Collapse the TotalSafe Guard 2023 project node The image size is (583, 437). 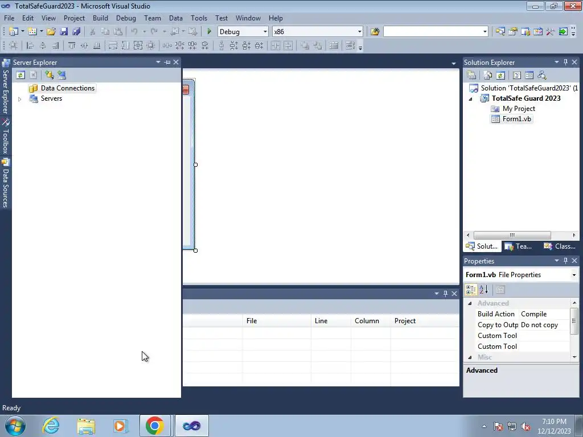click(471, 99)
